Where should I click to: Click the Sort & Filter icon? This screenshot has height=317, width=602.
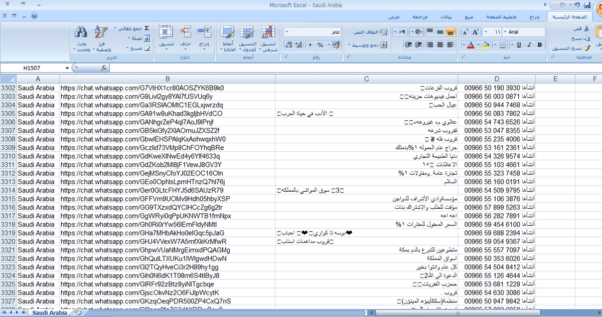click(101, 33)
